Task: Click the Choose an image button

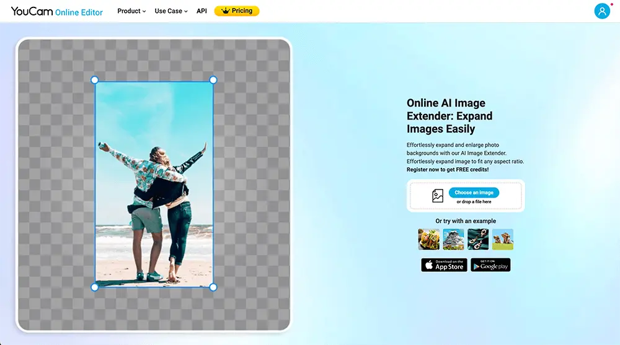Action: pos(474,193)
